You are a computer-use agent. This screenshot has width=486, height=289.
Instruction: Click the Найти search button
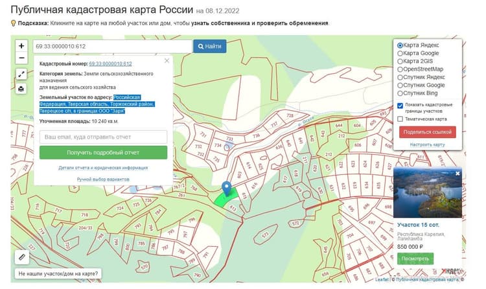click(210, 46)
